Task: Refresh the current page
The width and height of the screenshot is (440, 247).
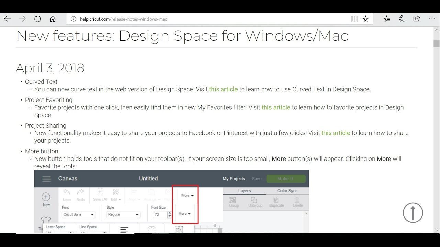Action: (37, 19)
